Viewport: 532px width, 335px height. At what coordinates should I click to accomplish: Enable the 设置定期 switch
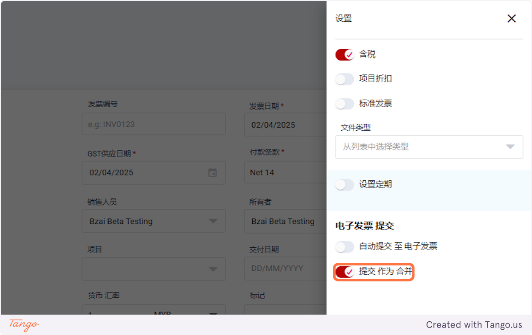click(344, 185)
